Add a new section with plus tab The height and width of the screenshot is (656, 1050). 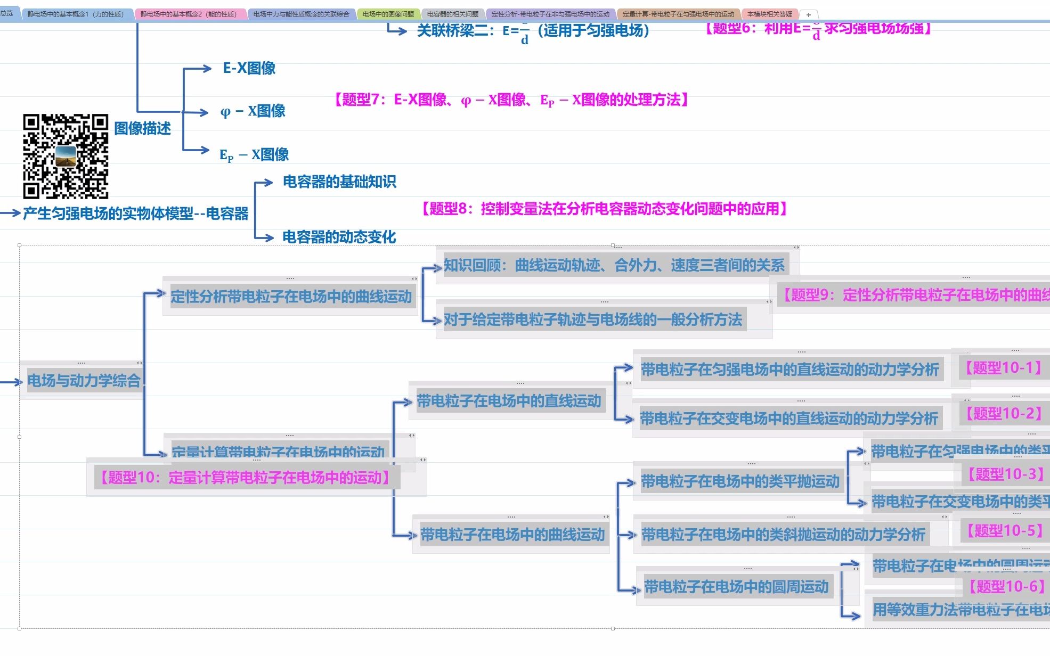[x=809, y=15]
